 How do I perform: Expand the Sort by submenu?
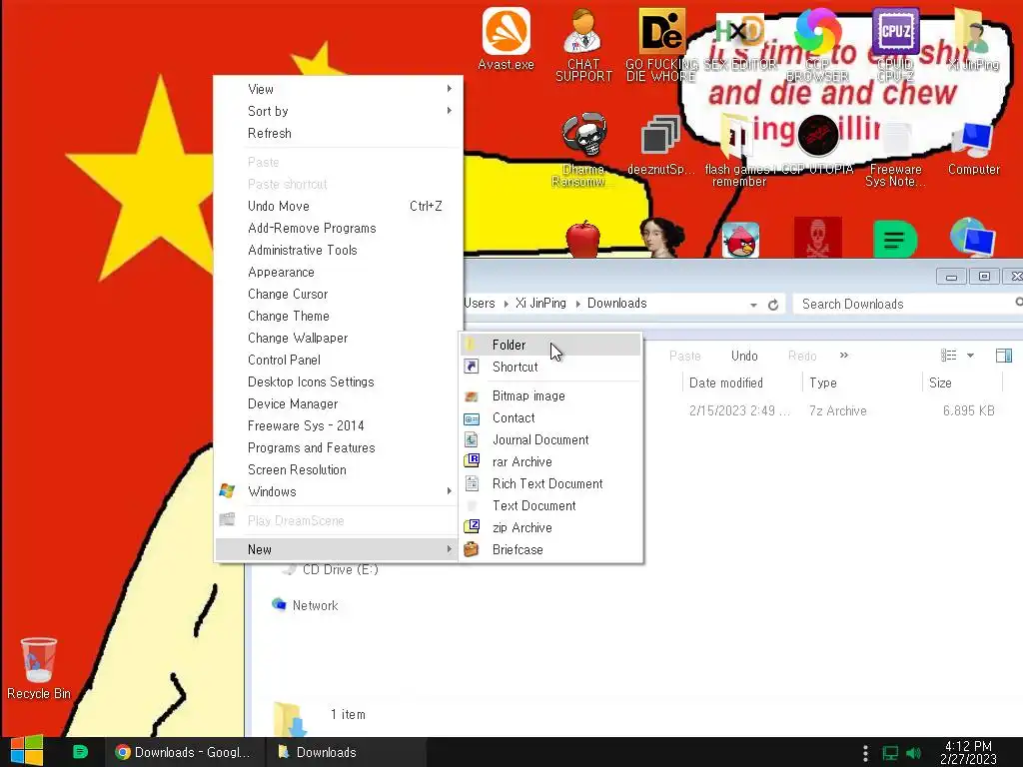(x=339, y=111)
